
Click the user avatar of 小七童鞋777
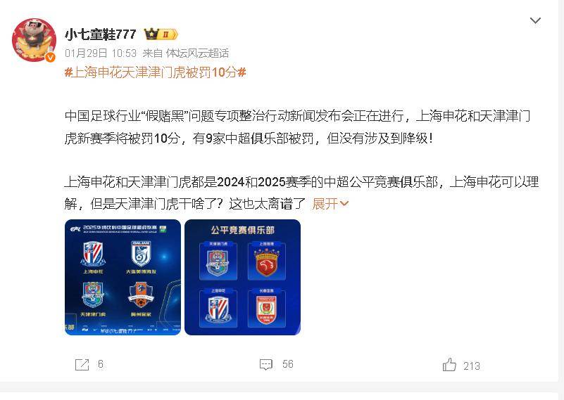(34, 40)
